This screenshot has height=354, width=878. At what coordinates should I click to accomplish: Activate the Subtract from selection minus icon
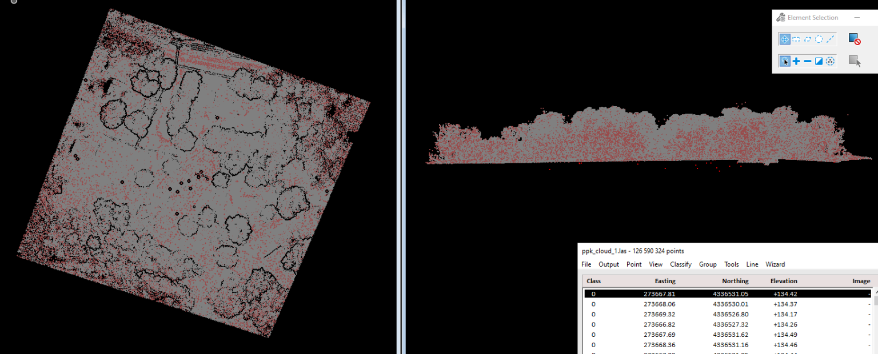click(807, 61)
